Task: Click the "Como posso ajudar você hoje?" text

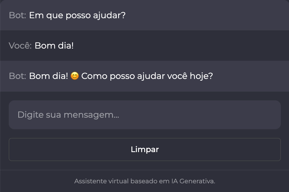Action: 147,76
